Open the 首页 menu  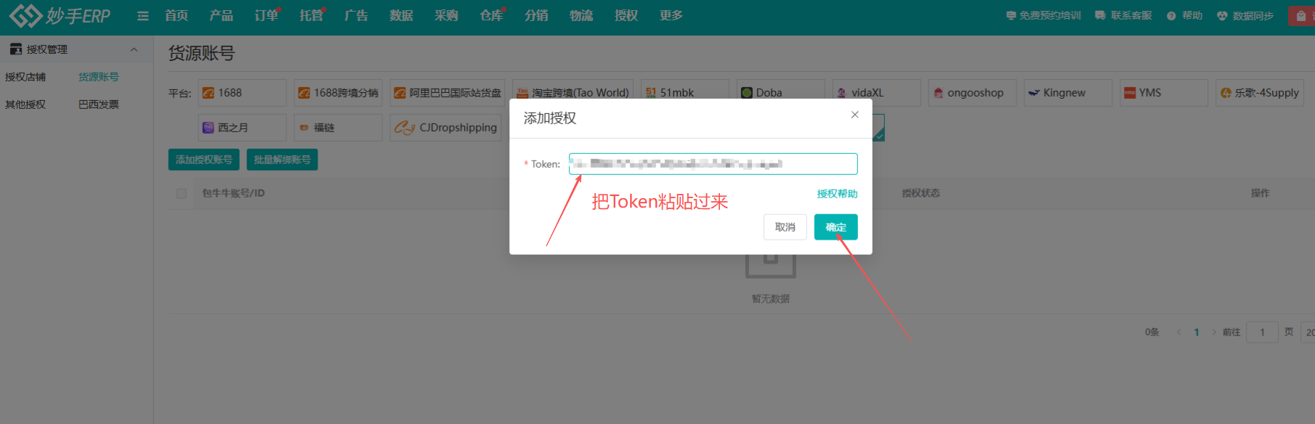(x=177, y=15)
